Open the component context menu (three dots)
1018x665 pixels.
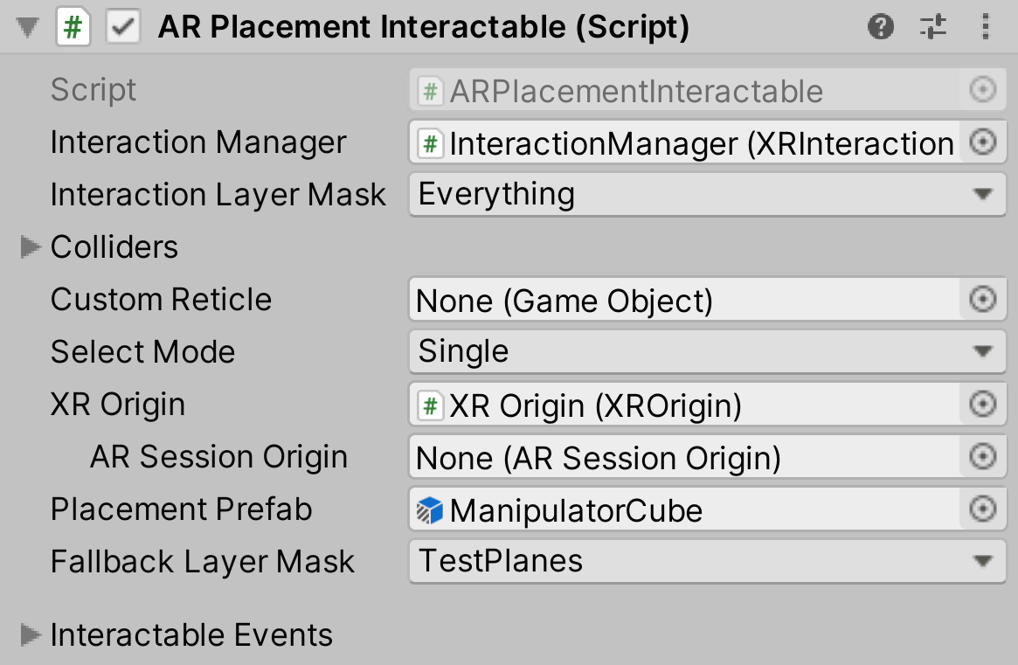click(986, 27)
